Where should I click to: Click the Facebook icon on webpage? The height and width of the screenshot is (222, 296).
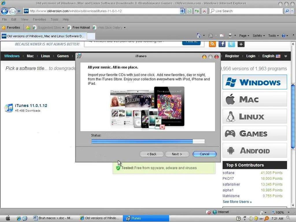point(222,44)
